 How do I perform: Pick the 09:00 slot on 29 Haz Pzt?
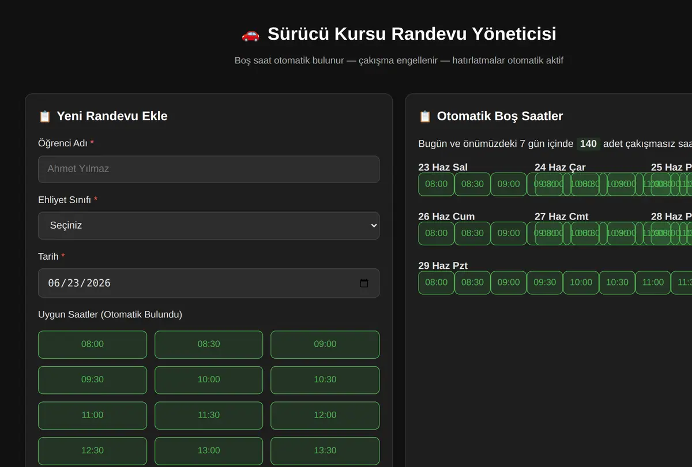pyautogui.click(x=509, y=283)
